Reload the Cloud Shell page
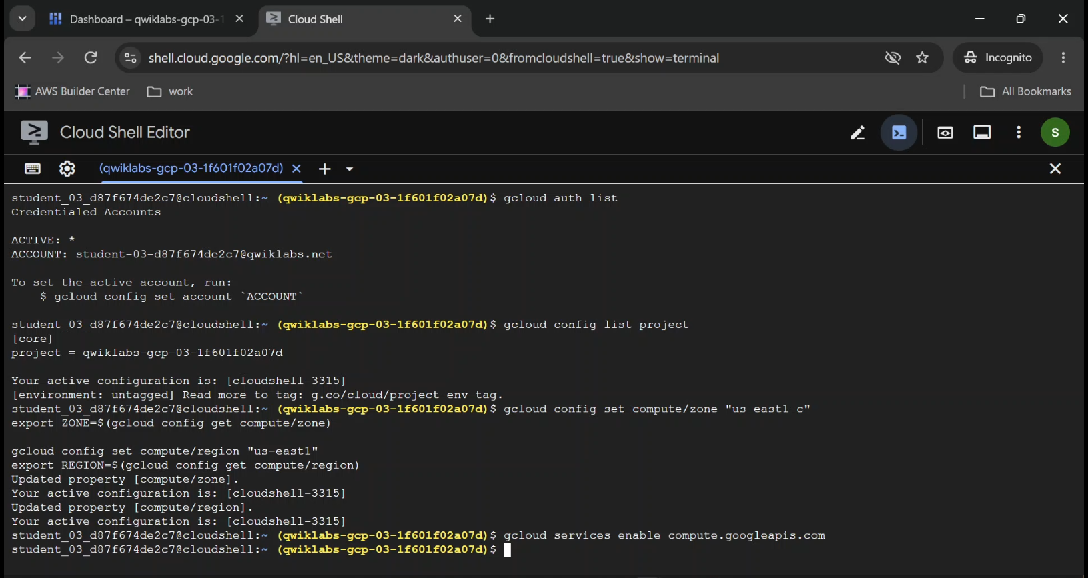This screenshot has height=578, width=1088. click(91, 58)
